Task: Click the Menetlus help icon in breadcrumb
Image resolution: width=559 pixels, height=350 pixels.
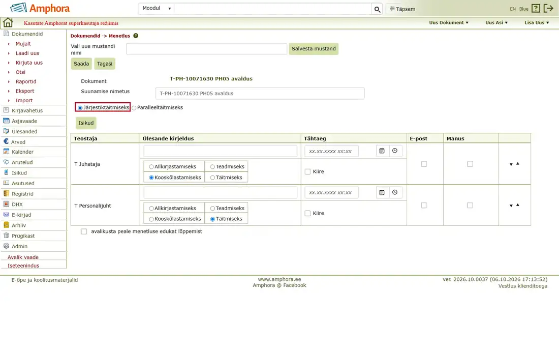Action: click(x=136, y=36)
